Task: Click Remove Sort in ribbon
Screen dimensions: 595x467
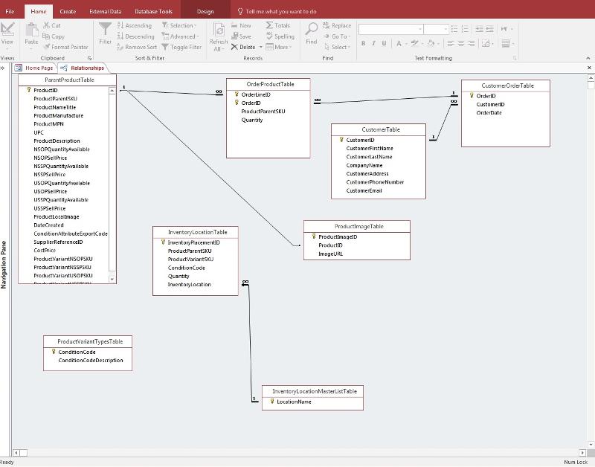Action: (136, 47)
